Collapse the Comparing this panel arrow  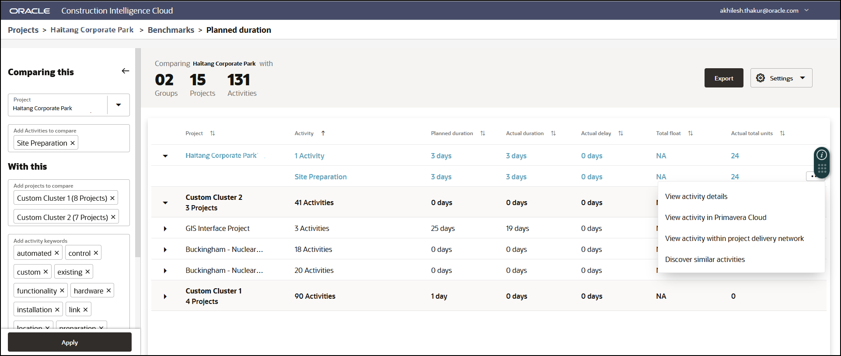point(126,71)
